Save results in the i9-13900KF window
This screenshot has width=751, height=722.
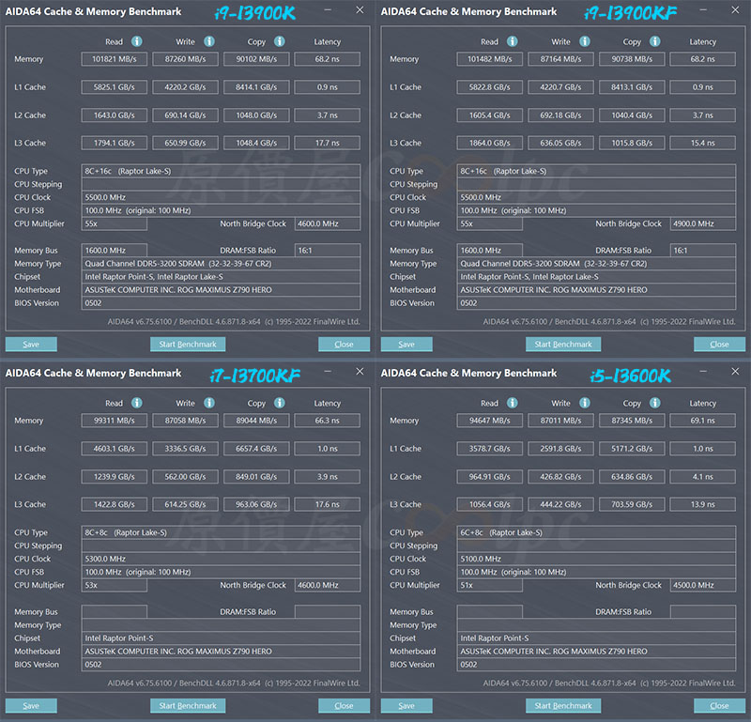[x=406, y=344]
